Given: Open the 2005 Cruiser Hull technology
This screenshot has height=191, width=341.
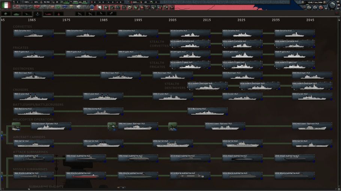Looking at the screenshot, I should coord(173,96).
